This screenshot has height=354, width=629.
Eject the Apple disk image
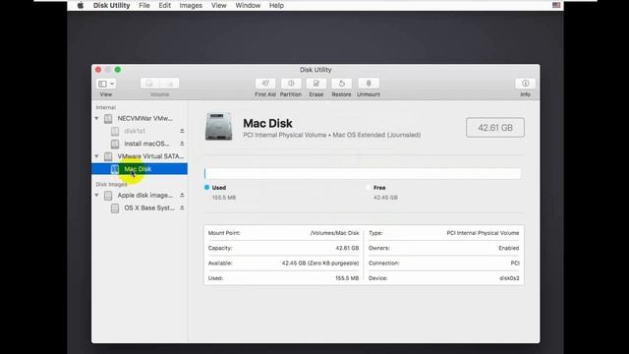pos(182,195)
